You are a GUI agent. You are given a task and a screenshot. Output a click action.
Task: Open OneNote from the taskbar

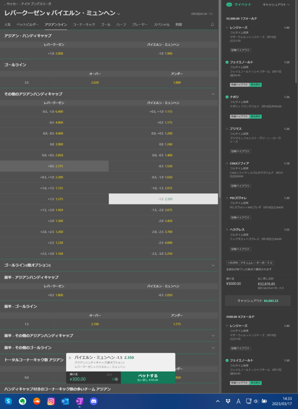[x=79, y=401]
